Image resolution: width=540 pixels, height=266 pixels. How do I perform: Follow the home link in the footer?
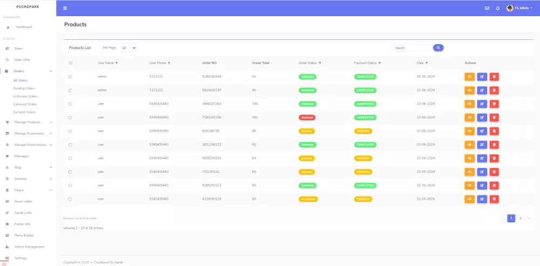(118, 262)
